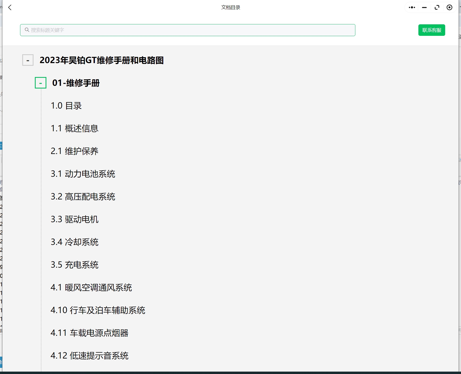This screenshot has height=374, width=461.
Task: Select 1.1 概述信息
Action: point(75,128)
